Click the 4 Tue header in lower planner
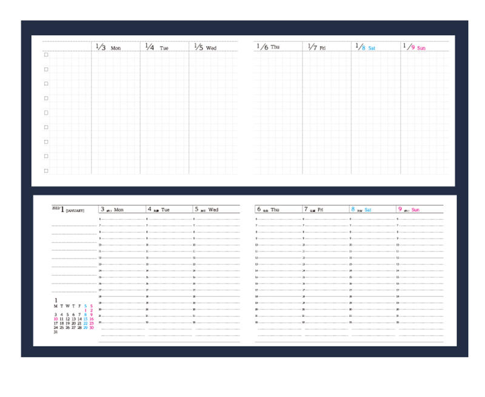Viewport: 485px width, 397px height. (159, 209)
